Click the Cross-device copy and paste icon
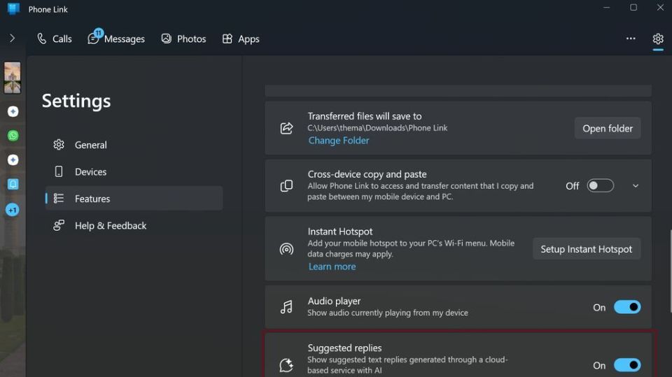 pyautogui.click(x=286, y=186)
